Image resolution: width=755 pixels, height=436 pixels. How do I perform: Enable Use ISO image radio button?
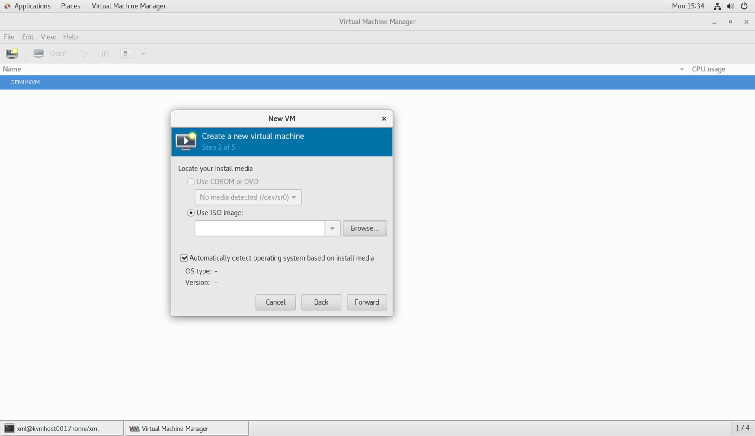point(190,212)
